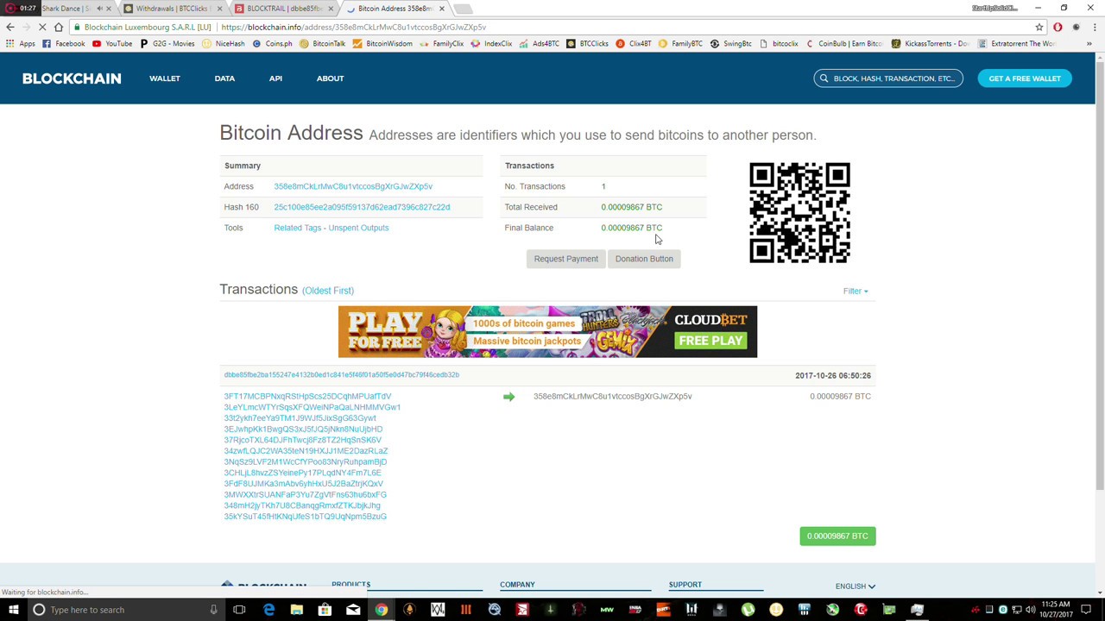Open the NiceHash bookmark

point(224,44)
